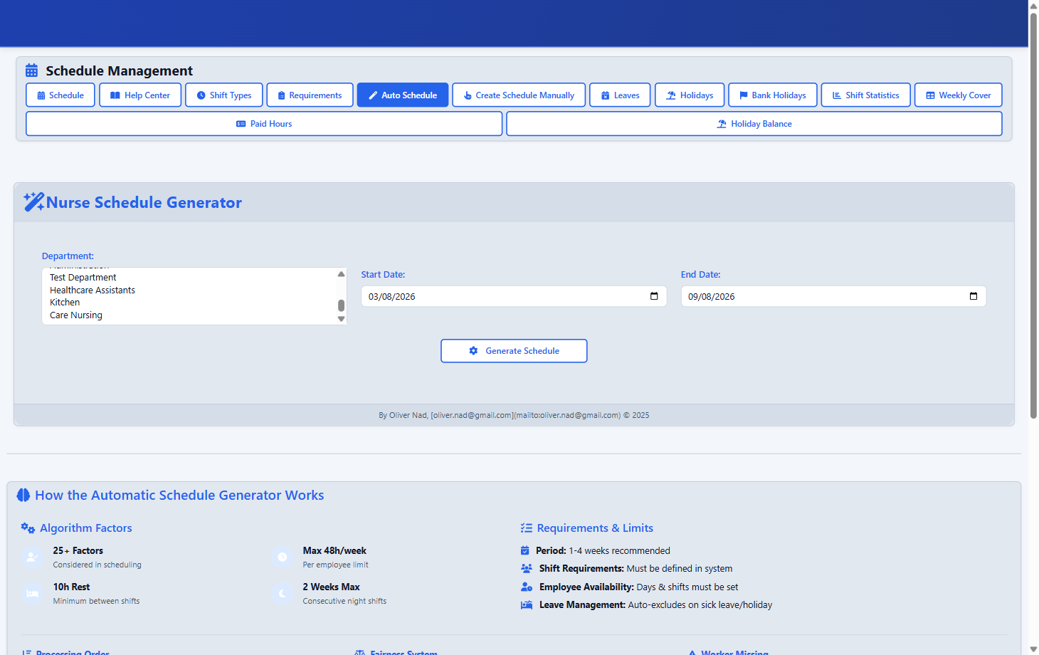Open the Leaves button
The width and height of the screenshot is (1039, 655).
(x=620, y=95)
